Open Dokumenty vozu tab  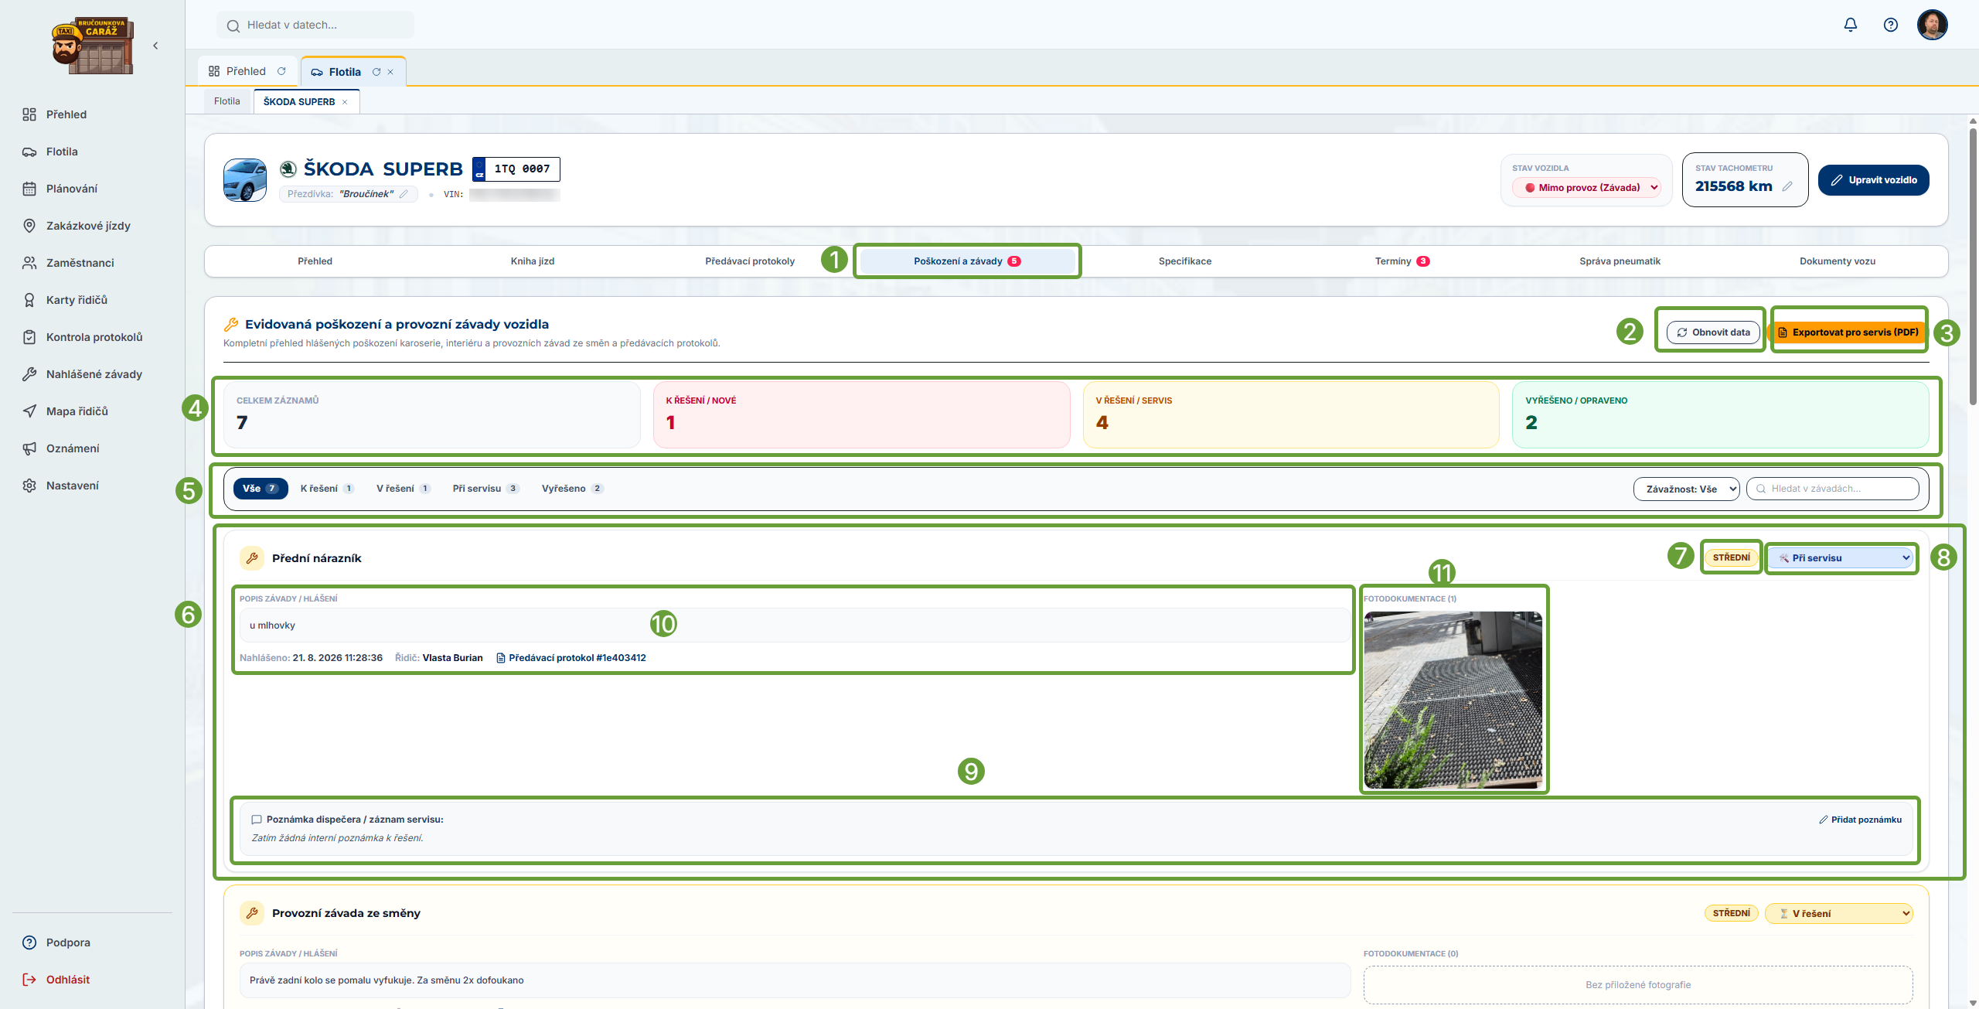[1837, 261]
